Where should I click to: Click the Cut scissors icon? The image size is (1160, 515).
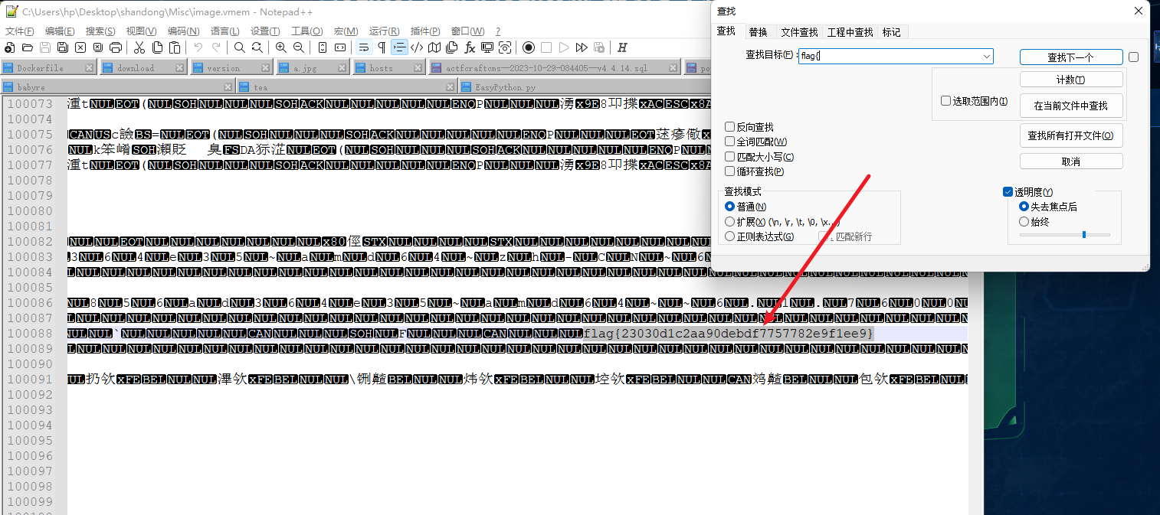(139, 47)
